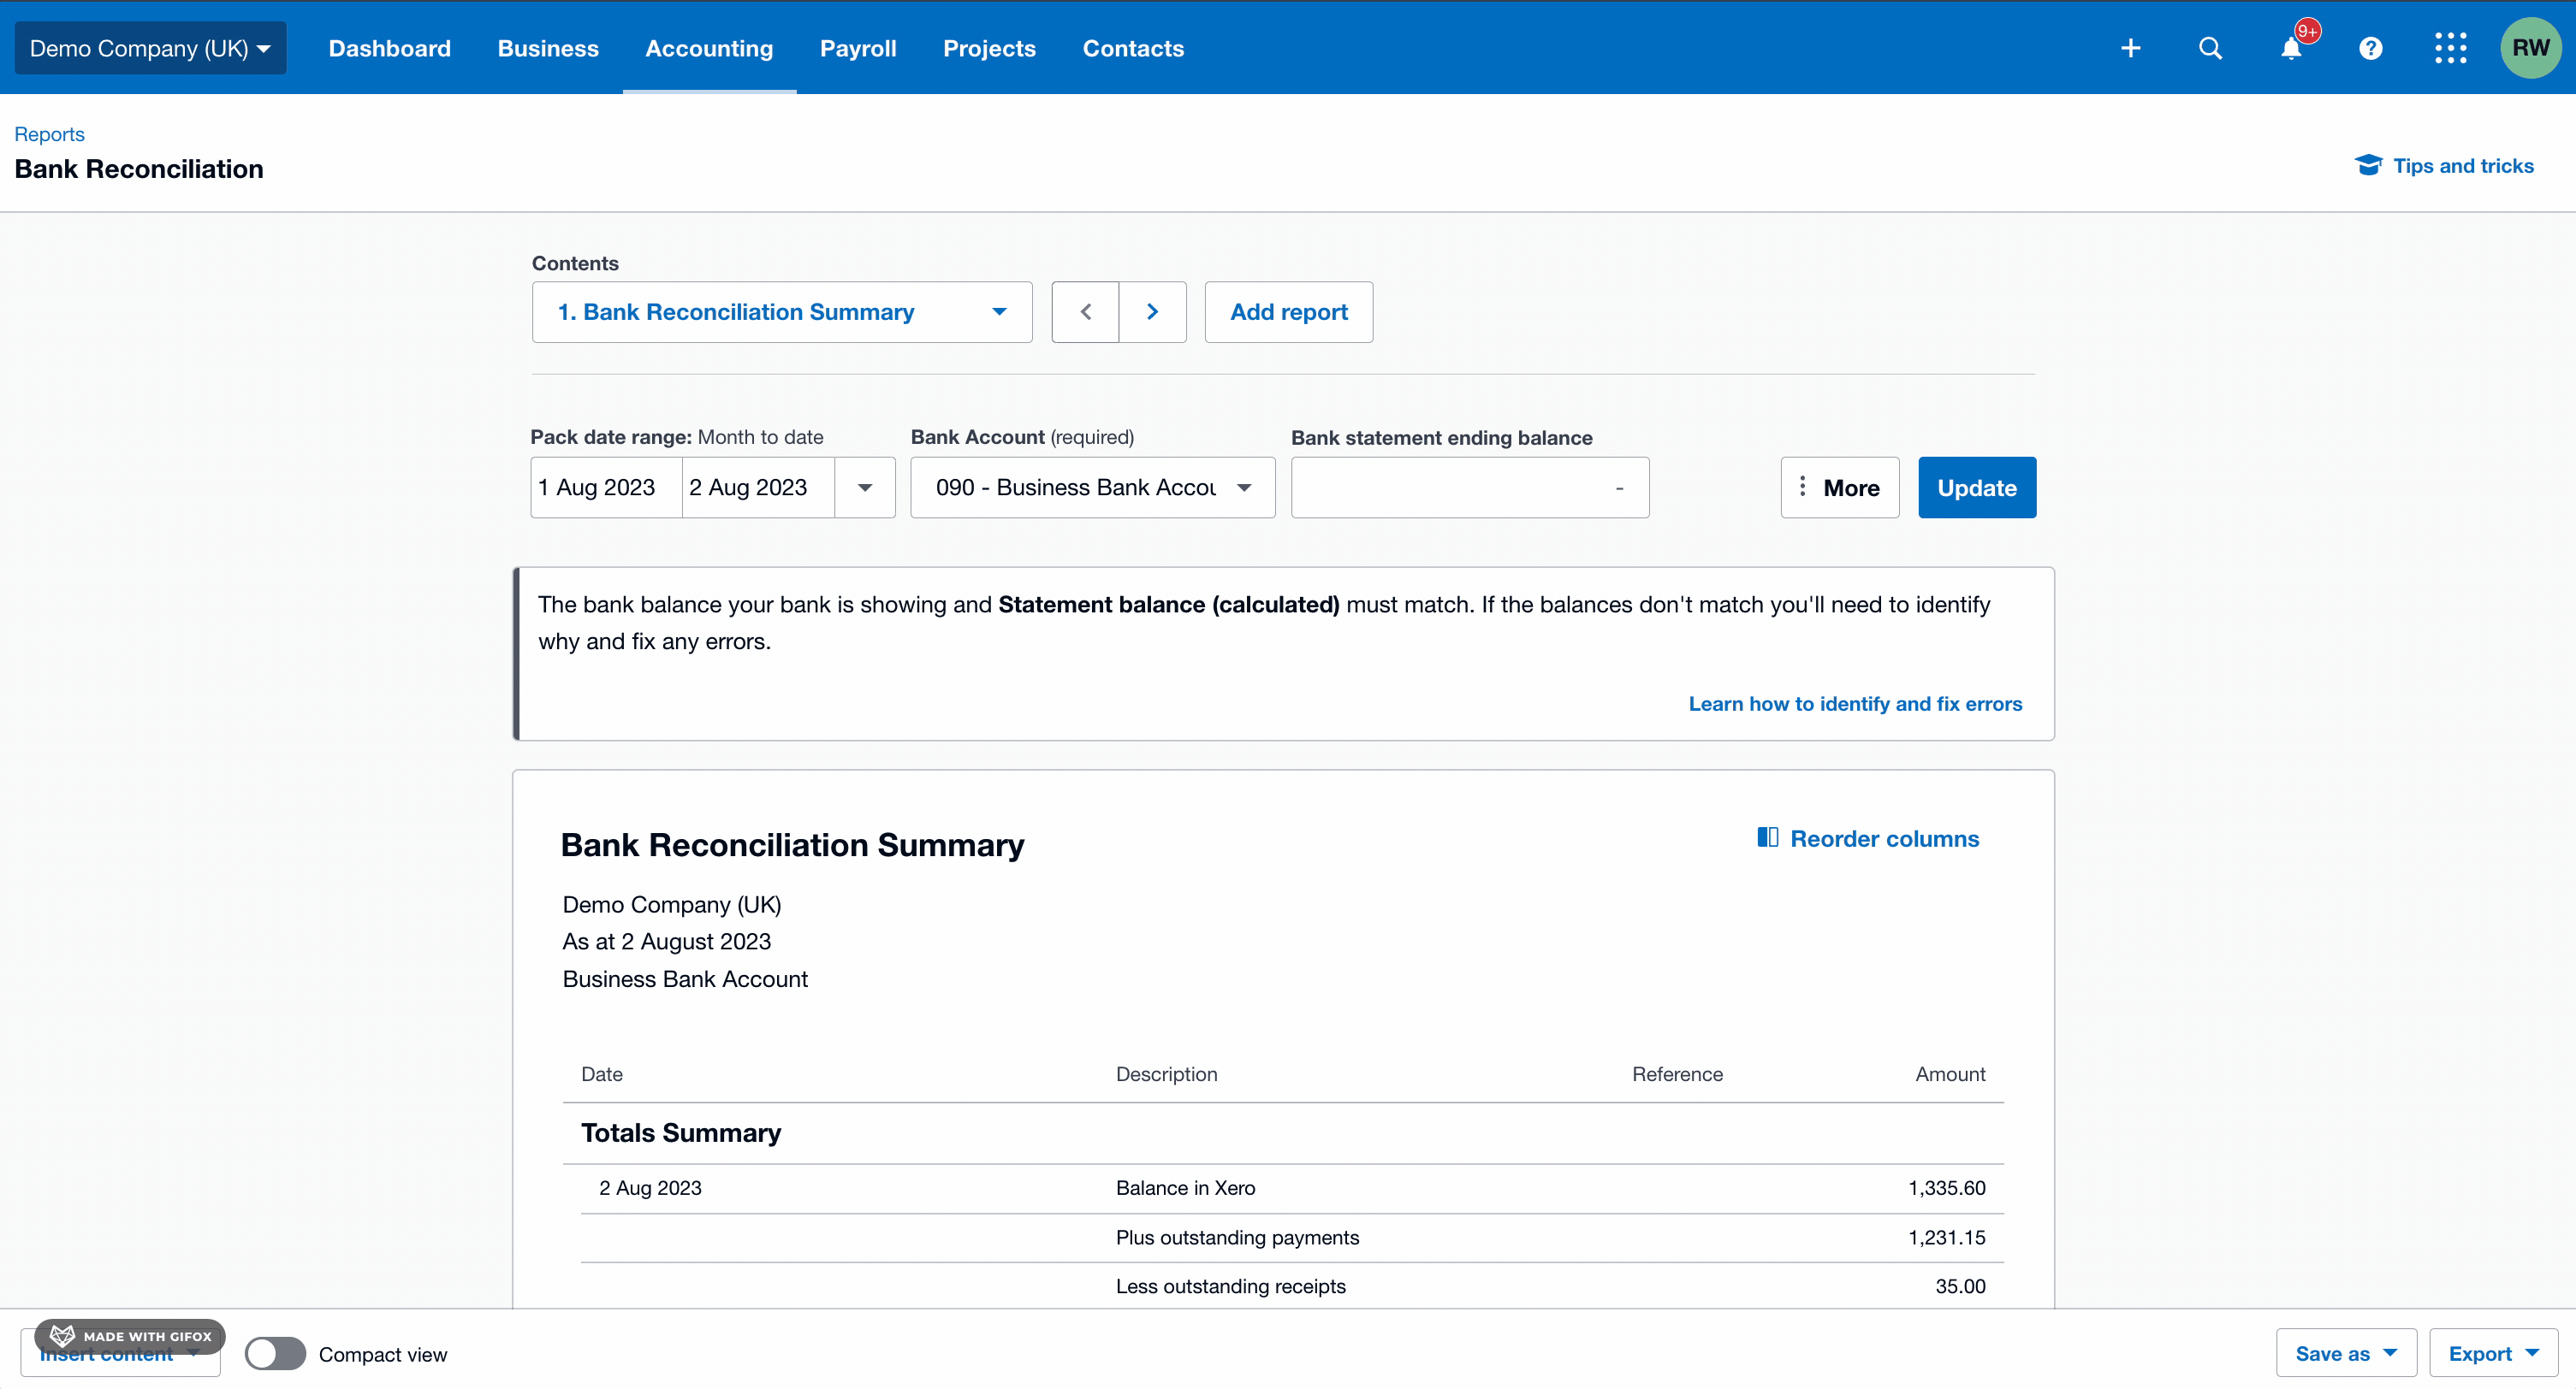Click Less outstanding receipts row

[1291, 1286]
